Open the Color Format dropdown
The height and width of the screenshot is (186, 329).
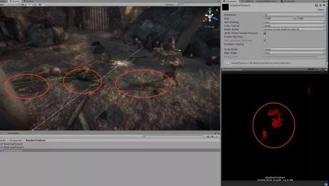coord(294,26)
